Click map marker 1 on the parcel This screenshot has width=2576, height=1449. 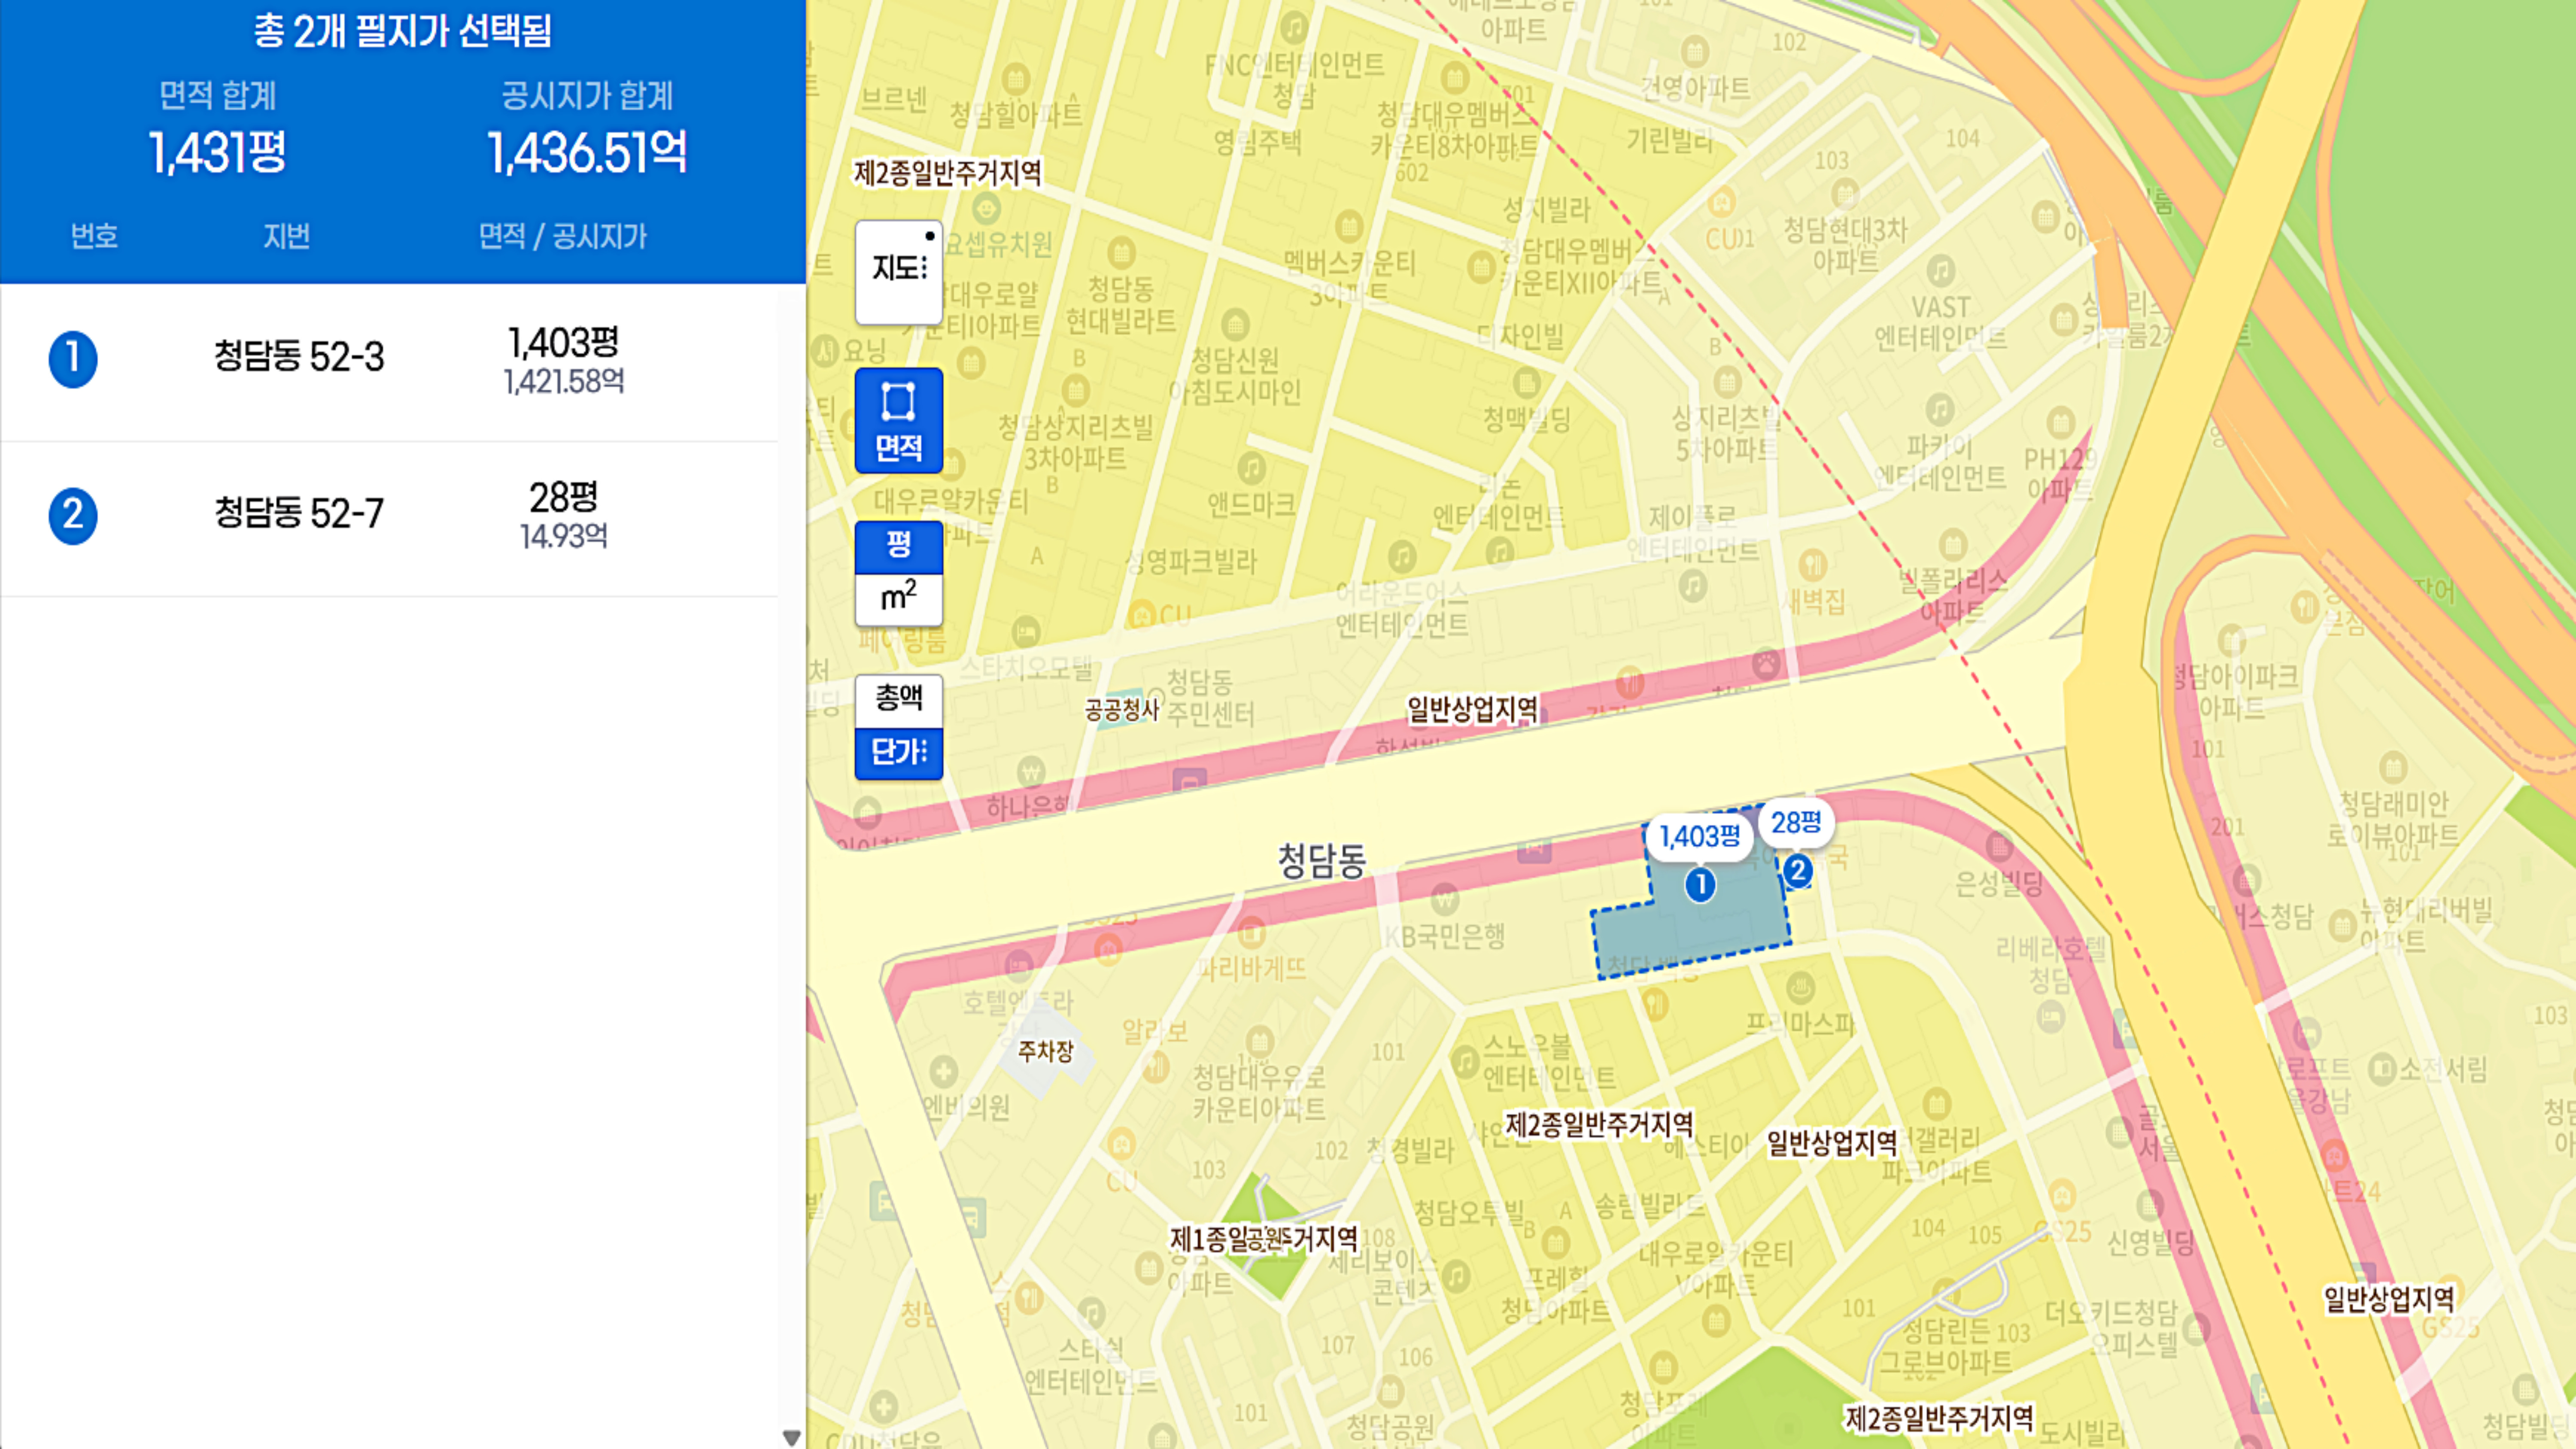coord(1700,885)
